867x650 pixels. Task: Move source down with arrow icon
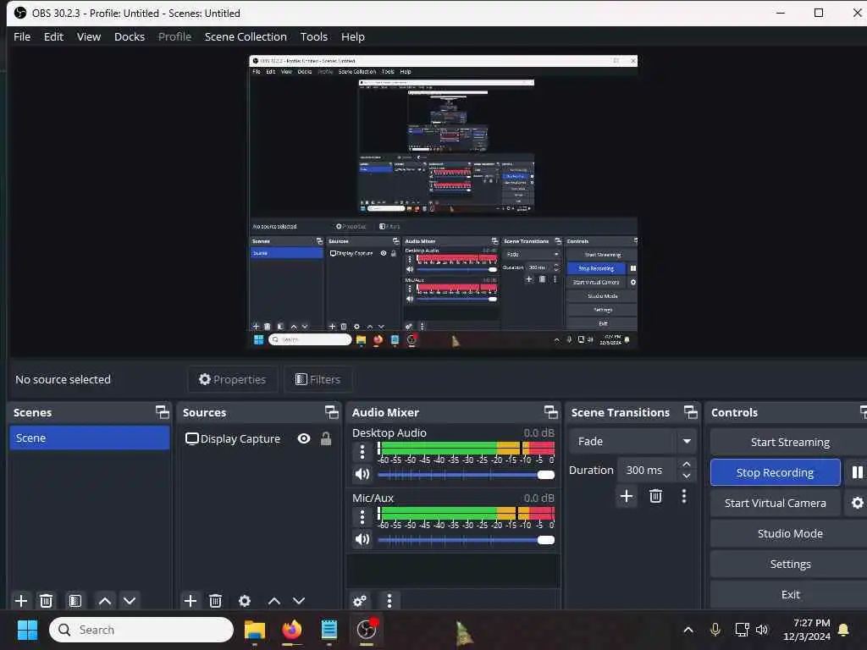(299, 601)
